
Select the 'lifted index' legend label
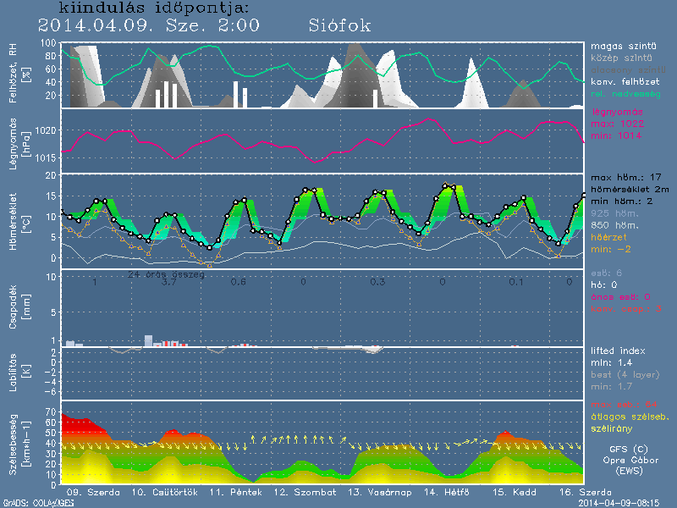click(x=619, y=351)
